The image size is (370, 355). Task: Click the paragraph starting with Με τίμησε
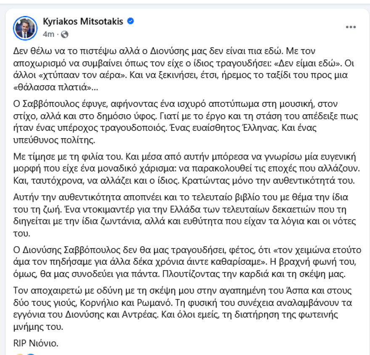[181, 168]
